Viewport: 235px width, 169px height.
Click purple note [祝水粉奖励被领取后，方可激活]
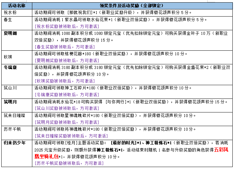[x=67, y=26]
